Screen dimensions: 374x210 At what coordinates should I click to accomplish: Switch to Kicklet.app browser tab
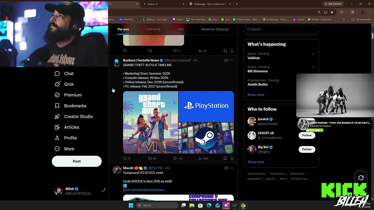(210, 4)
